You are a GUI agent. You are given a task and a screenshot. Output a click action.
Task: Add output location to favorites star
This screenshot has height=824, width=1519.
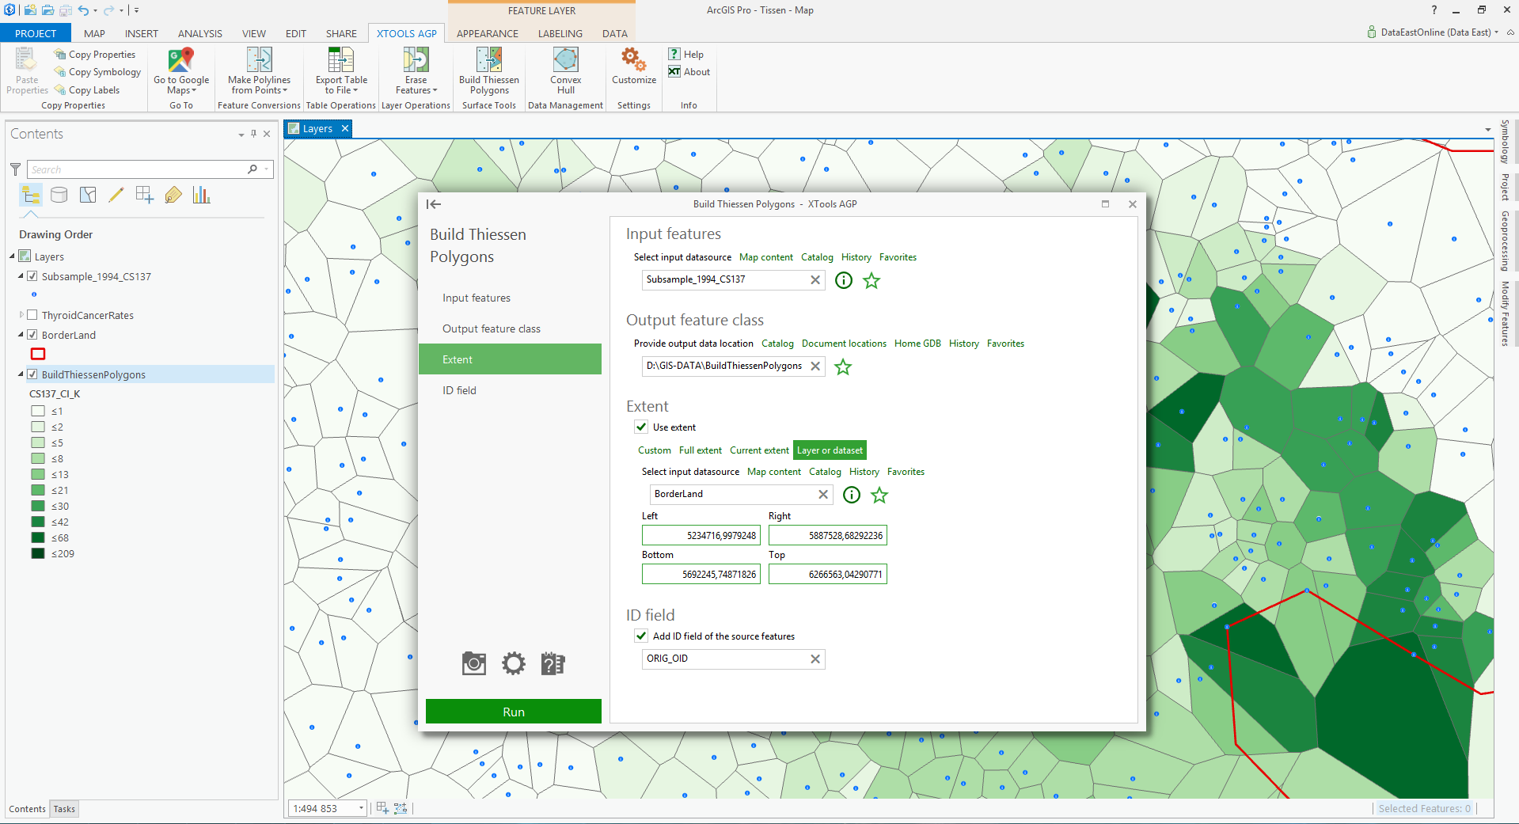click(x=843, y=366)
